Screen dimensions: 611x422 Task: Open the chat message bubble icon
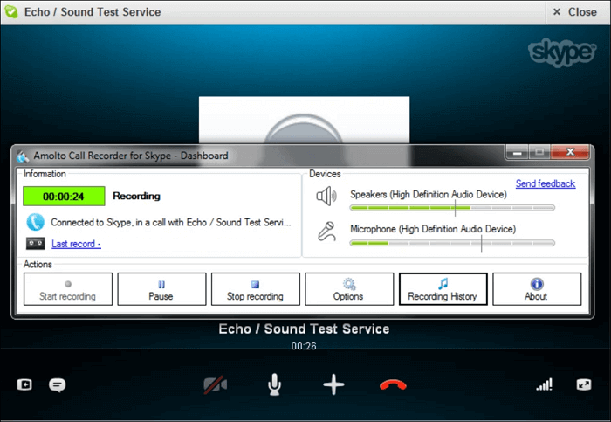[58, 384]
